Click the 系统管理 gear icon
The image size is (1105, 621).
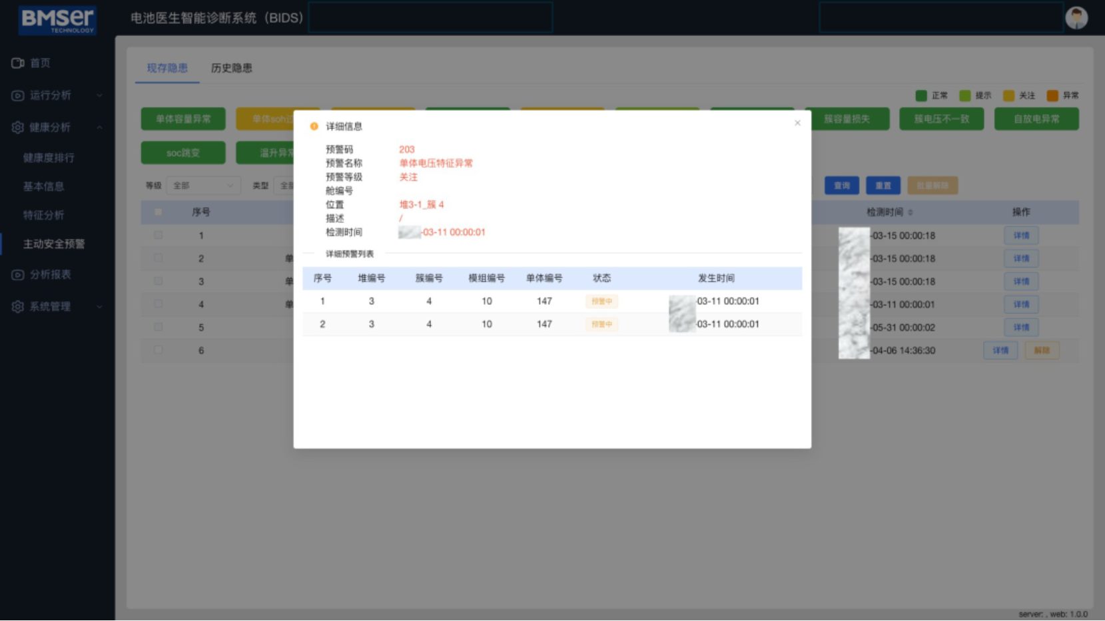(x=18, y=306)
